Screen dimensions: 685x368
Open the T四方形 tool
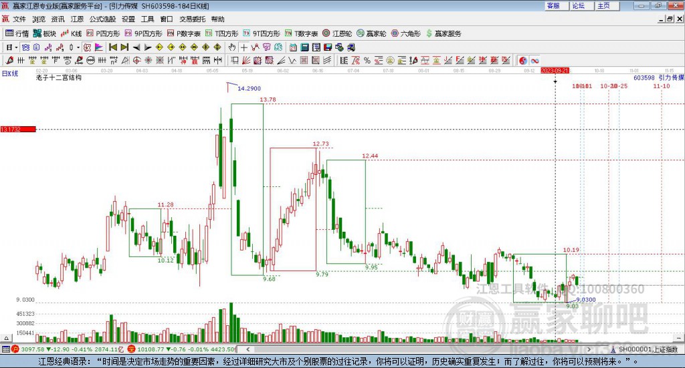point(222,33)
